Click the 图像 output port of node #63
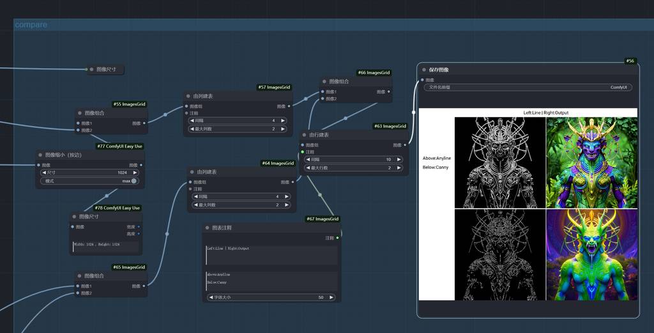This screenshot has width=654, height=333. pyautogui.click(x=405, y=145)
